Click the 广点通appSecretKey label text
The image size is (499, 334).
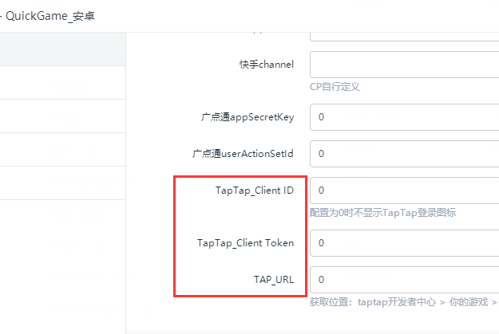(x=248, y=117)
